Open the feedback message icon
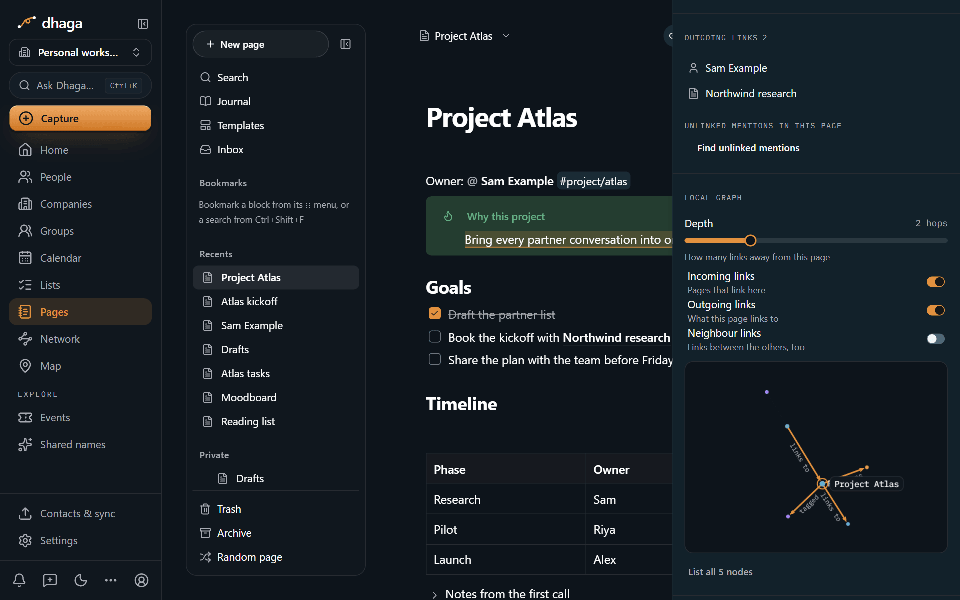 click(50, 580)
